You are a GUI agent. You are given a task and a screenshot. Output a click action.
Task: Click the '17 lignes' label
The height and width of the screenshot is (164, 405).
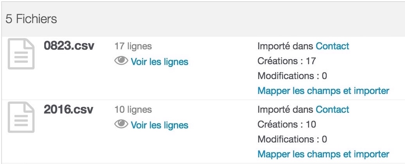pyautogui.click(x=133, y=46)
